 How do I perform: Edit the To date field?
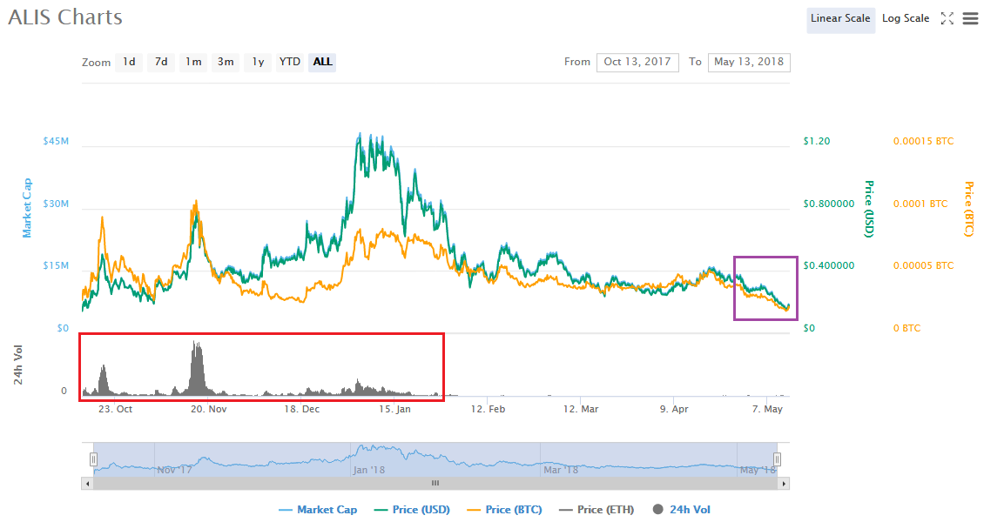[x=749, y=62]
